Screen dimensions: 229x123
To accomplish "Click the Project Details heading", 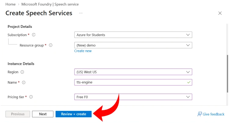I will (x=20, y=27).
